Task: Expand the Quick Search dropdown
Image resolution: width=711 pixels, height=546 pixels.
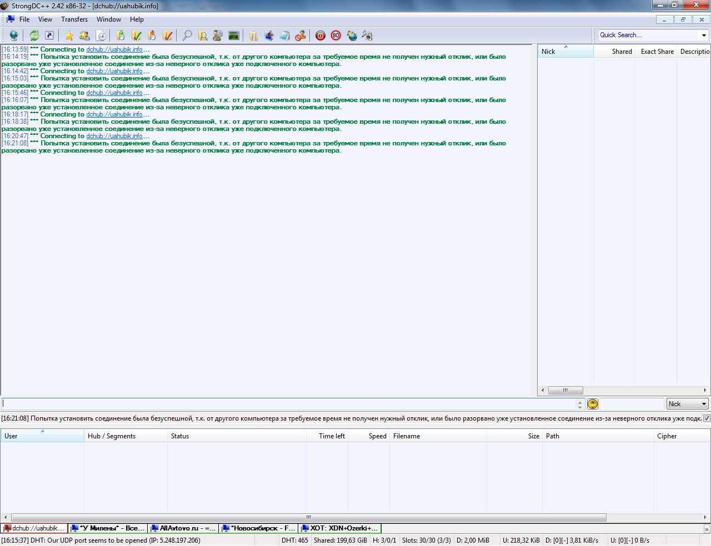Action: 704,35
